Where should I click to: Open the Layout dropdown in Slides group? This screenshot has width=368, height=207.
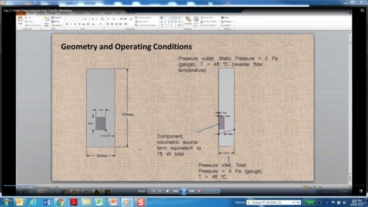[56, 18]
